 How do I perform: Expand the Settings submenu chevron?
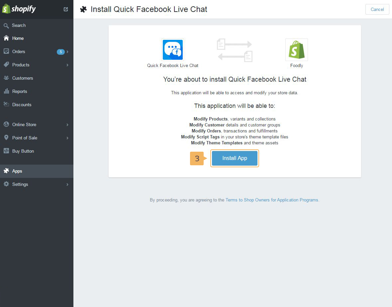[x=67, y=185]
